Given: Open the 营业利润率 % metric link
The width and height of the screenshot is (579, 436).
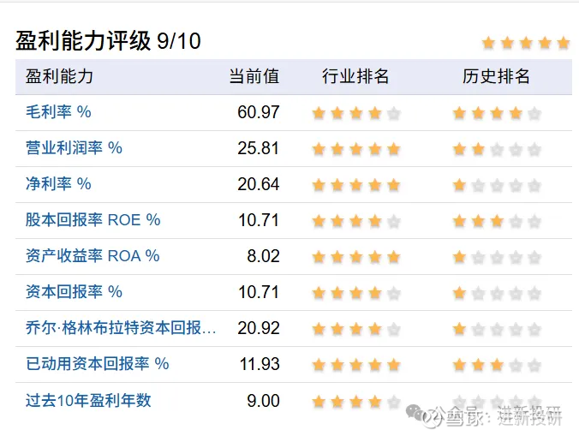Looking at the screenshot, I should (x=75, y=147).
